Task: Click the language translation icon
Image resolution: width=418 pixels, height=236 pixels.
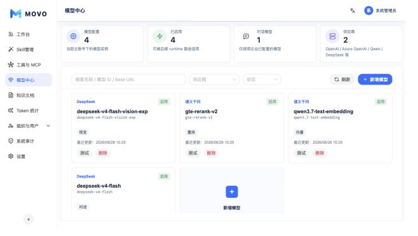Action: pos(353,10)
